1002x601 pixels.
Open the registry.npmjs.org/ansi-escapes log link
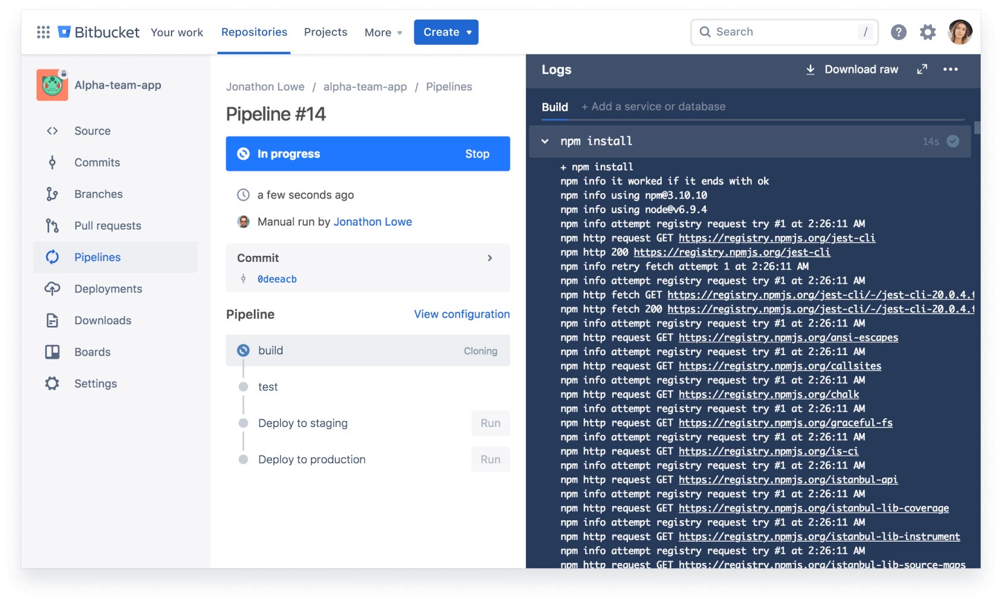[788, 338]
